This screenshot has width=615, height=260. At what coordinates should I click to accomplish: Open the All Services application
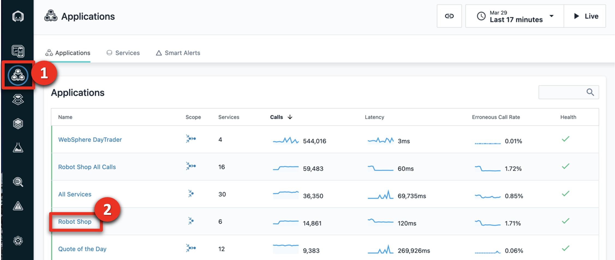pyautogui.click(x=75, y=194)
